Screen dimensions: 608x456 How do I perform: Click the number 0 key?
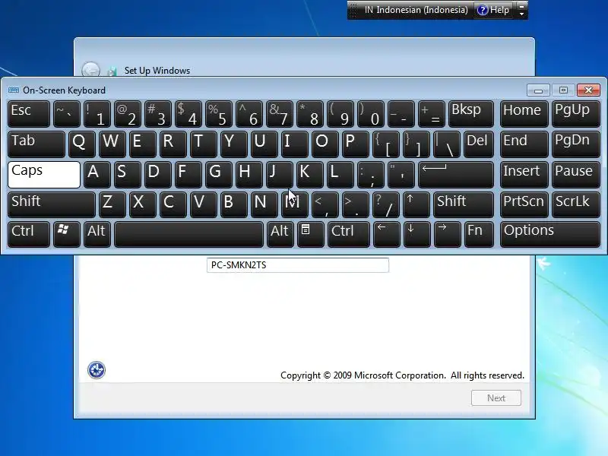pos(371,114)
